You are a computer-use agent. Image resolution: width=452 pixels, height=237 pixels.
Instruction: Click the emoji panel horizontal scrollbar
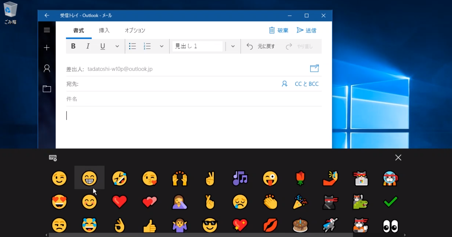[201, 235]
